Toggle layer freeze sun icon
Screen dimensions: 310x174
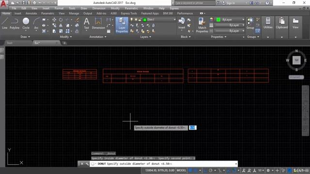(x=136, y=19)
